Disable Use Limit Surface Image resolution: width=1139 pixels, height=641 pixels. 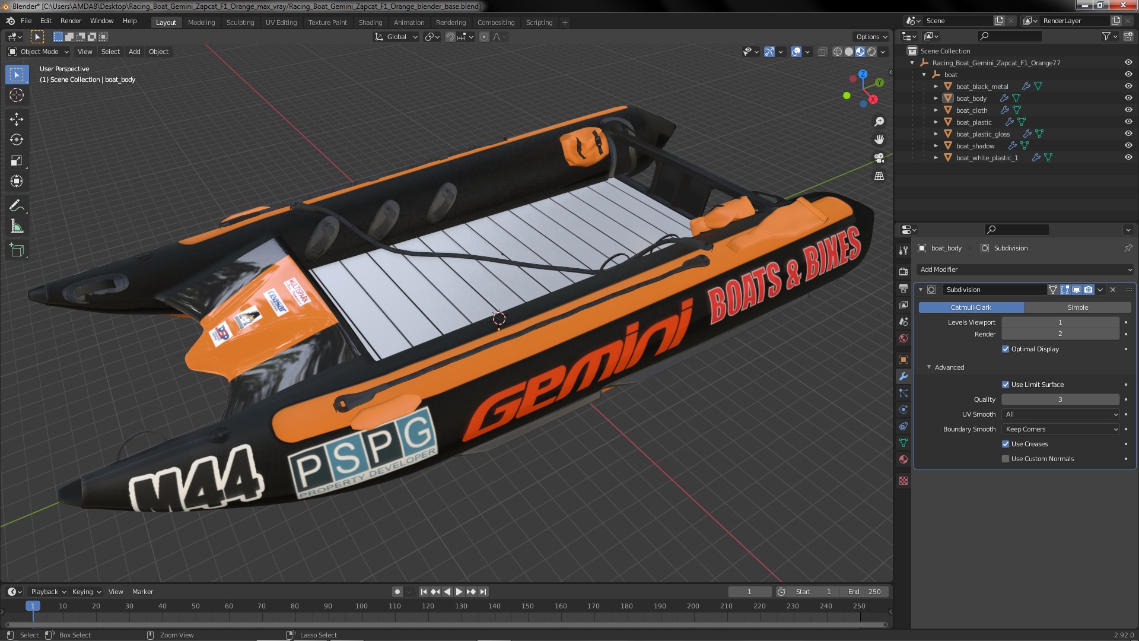point(1006,385)
